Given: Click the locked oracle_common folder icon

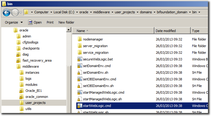Looking at the screenshot, I should tap(21, 97).
